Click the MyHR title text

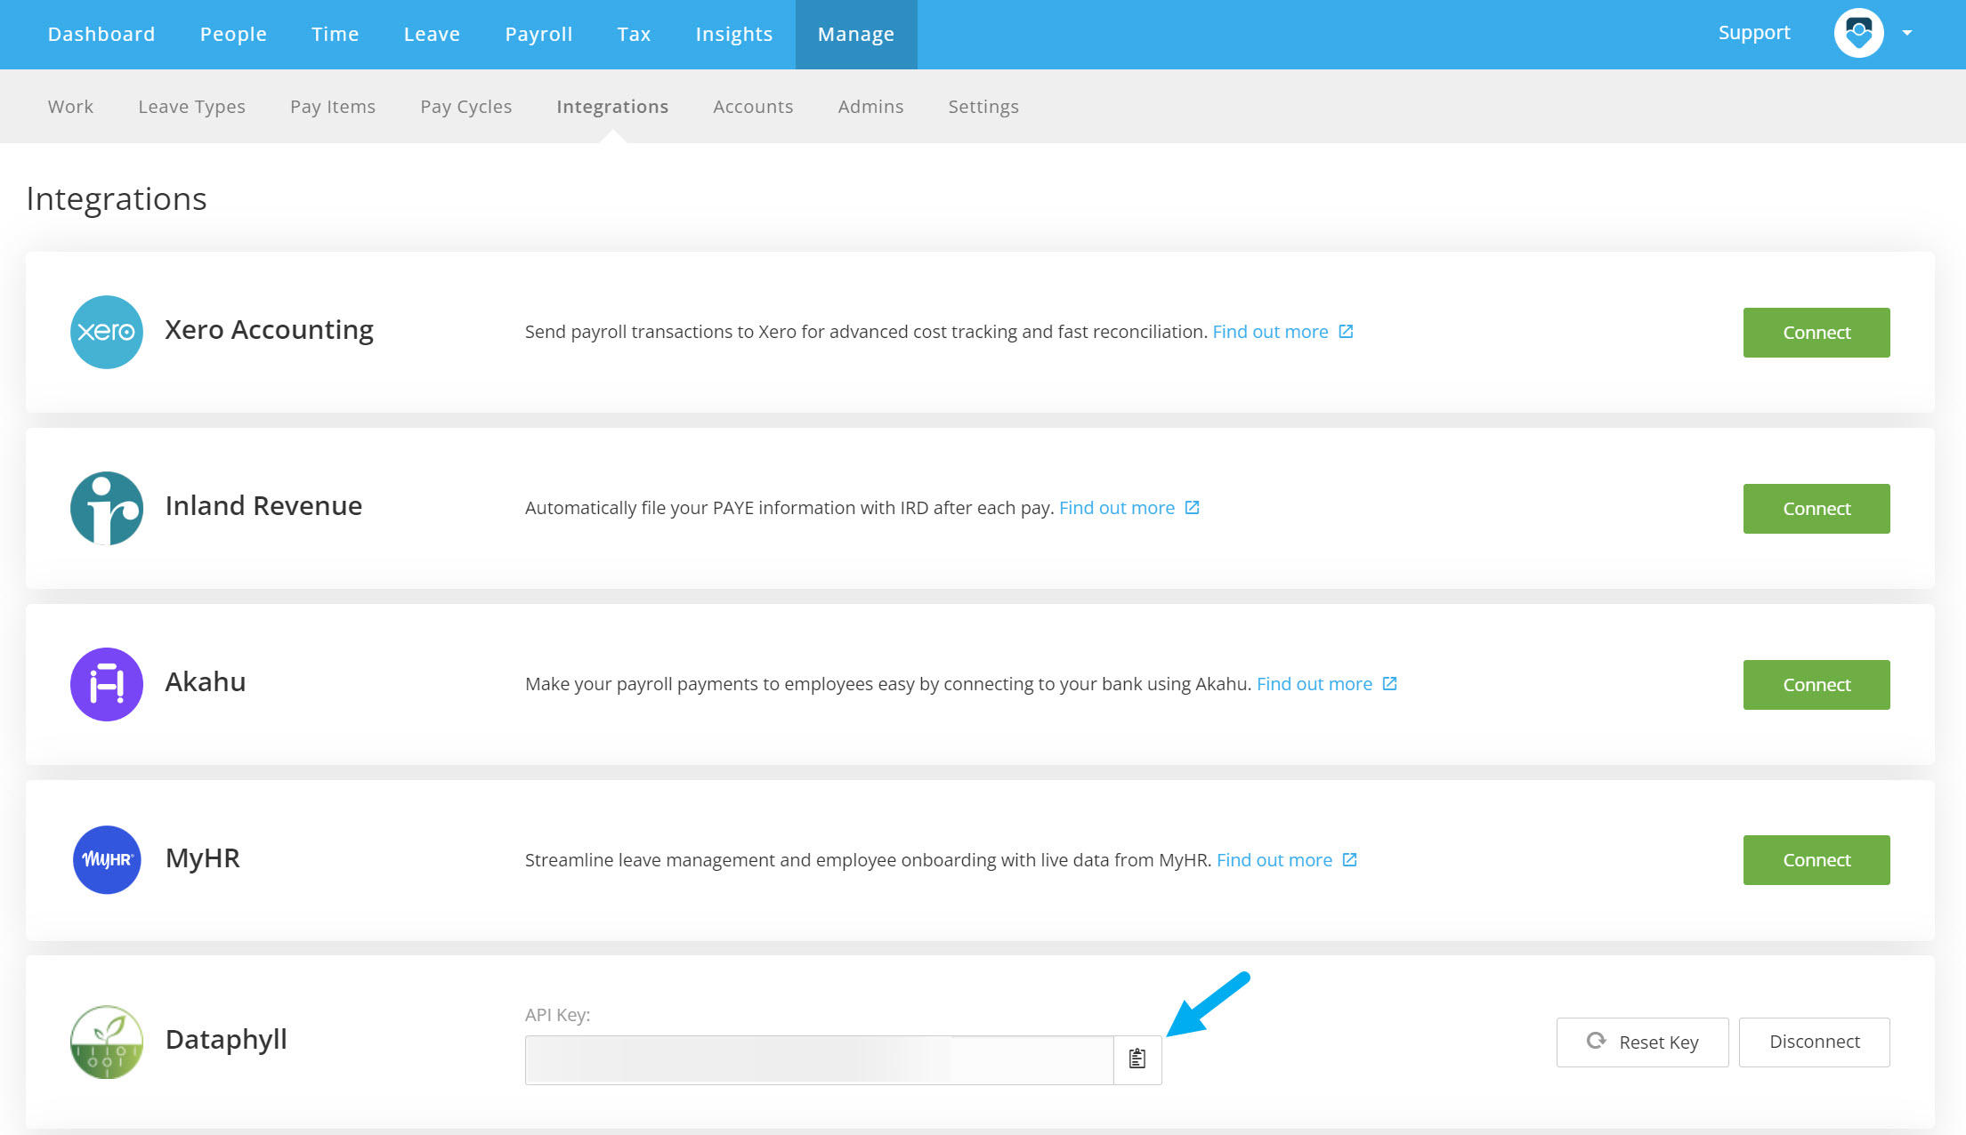[203, 858]
